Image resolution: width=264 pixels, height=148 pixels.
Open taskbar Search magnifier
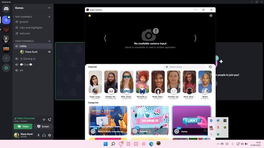(113, 144)
